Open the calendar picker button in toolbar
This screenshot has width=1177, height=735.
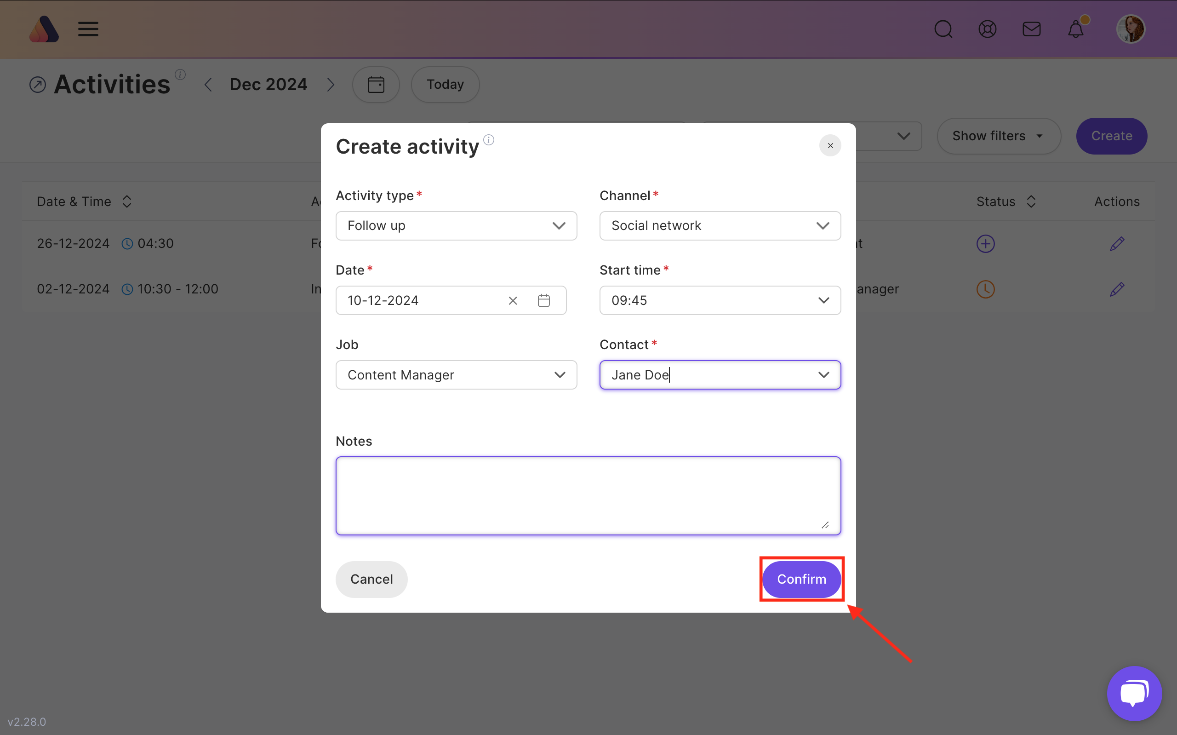pos(376,85)
